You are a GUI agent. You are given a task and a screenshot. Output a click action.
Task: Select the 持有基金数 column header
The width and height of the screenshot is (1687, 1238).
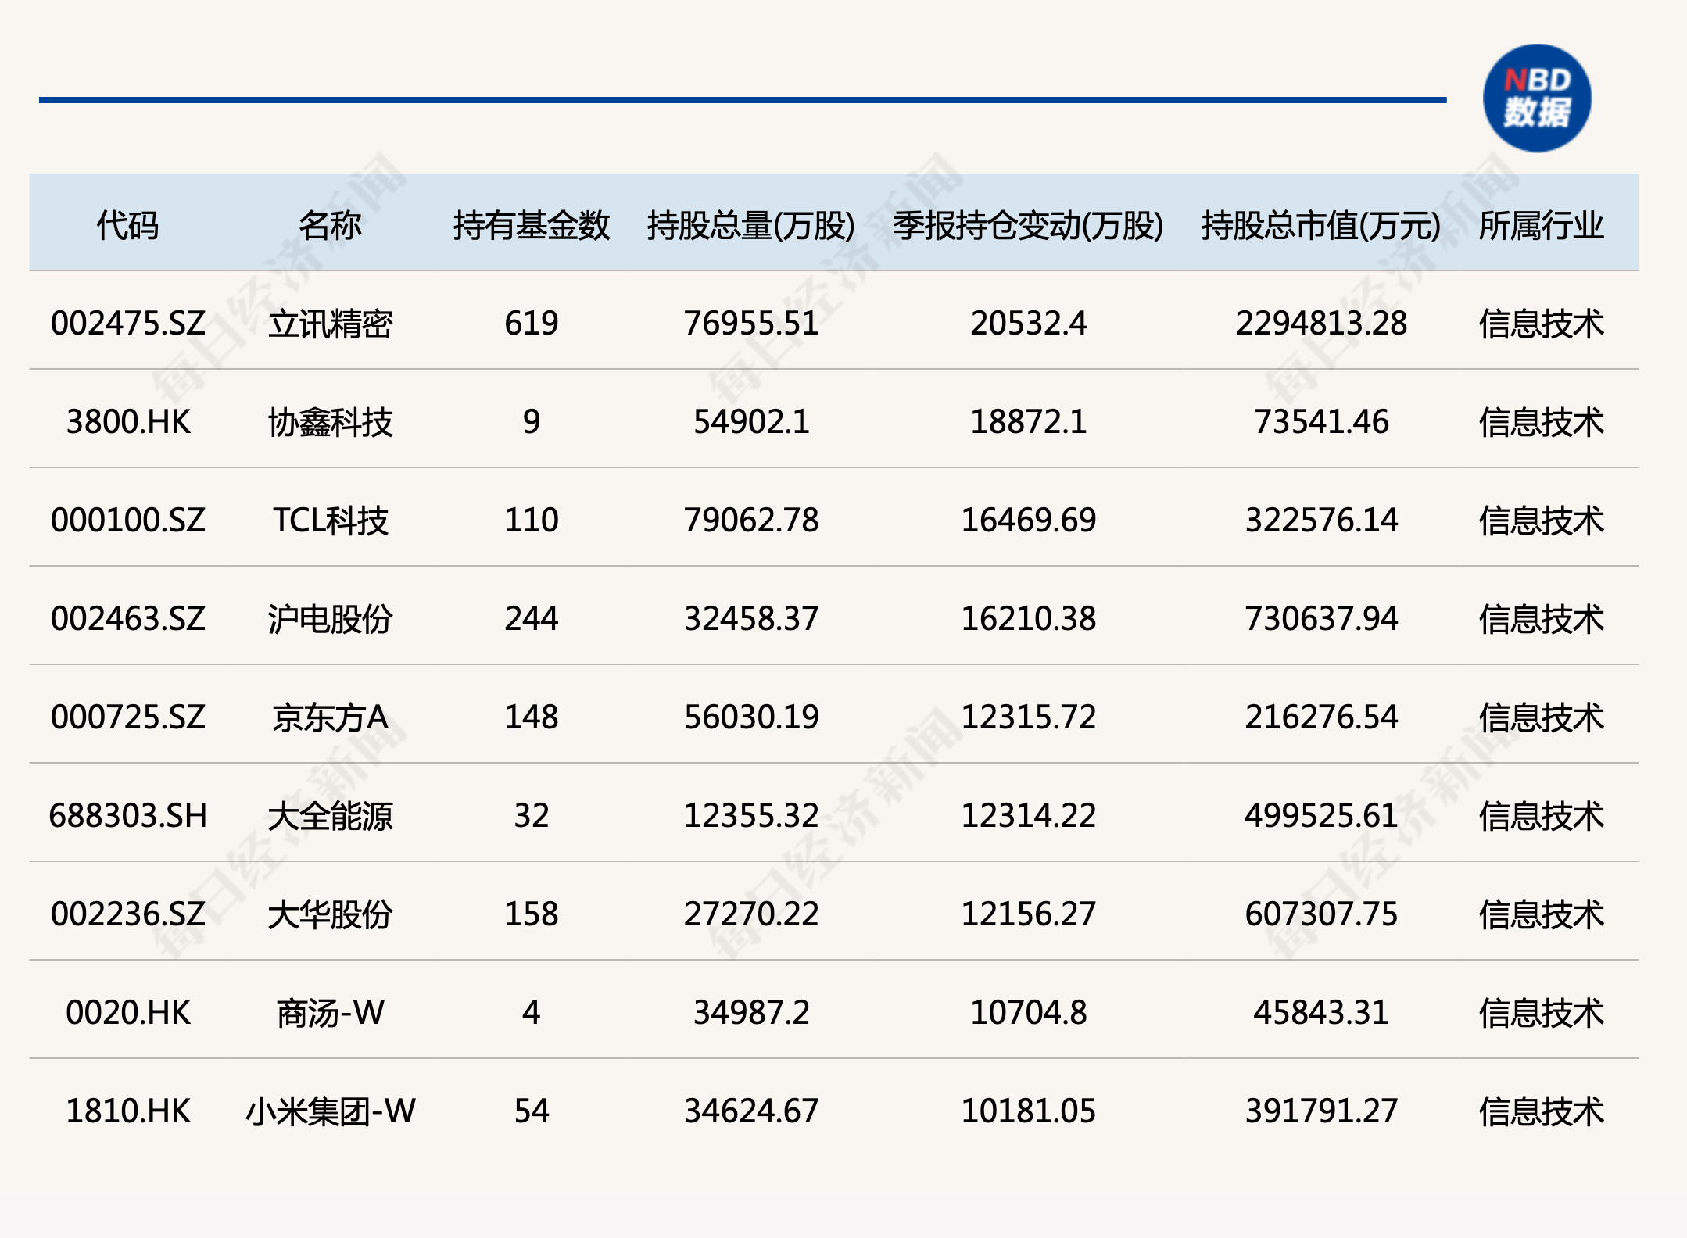(531, 225)
